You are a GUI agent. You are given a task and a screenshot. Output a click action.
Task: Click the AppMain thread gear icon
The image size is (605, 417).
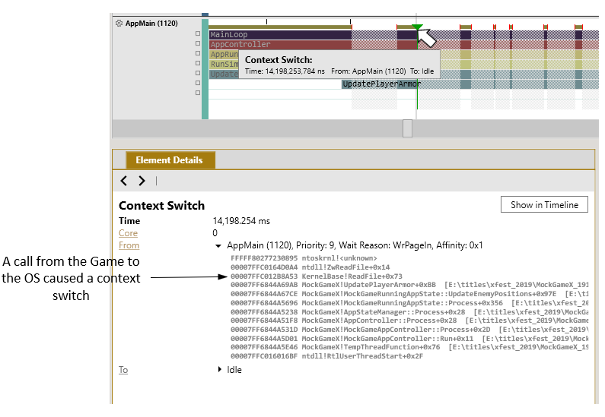coord(119,23)
